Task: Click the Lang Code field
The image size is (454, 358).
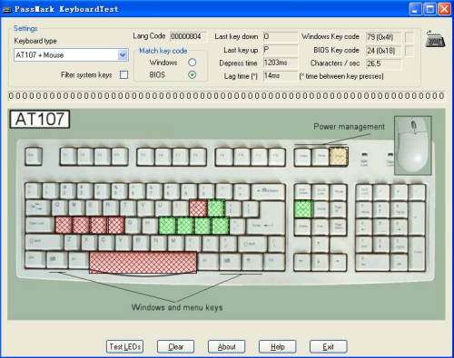Action: point(189,36)
